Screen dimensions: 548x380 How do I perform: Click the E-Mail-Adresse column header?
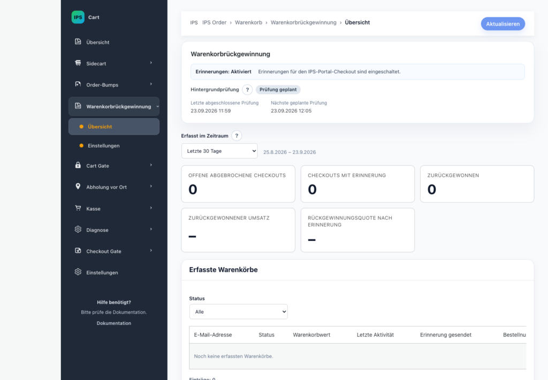point(213,335)
